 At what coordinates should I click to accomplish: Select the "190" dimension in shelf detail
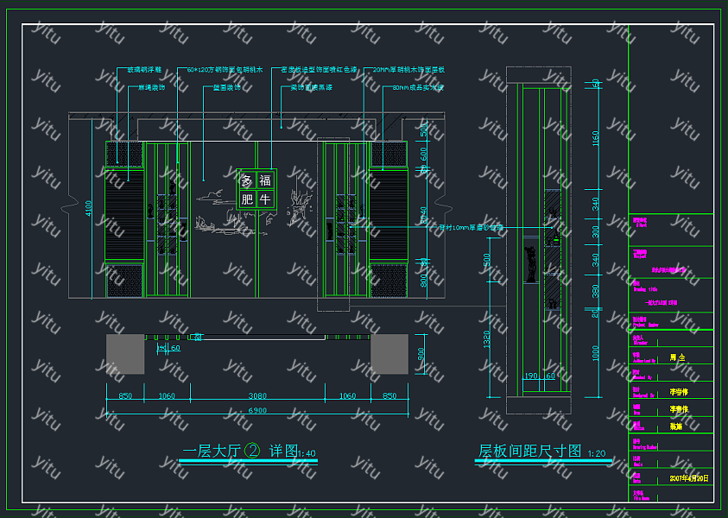(x=531, y=376)
